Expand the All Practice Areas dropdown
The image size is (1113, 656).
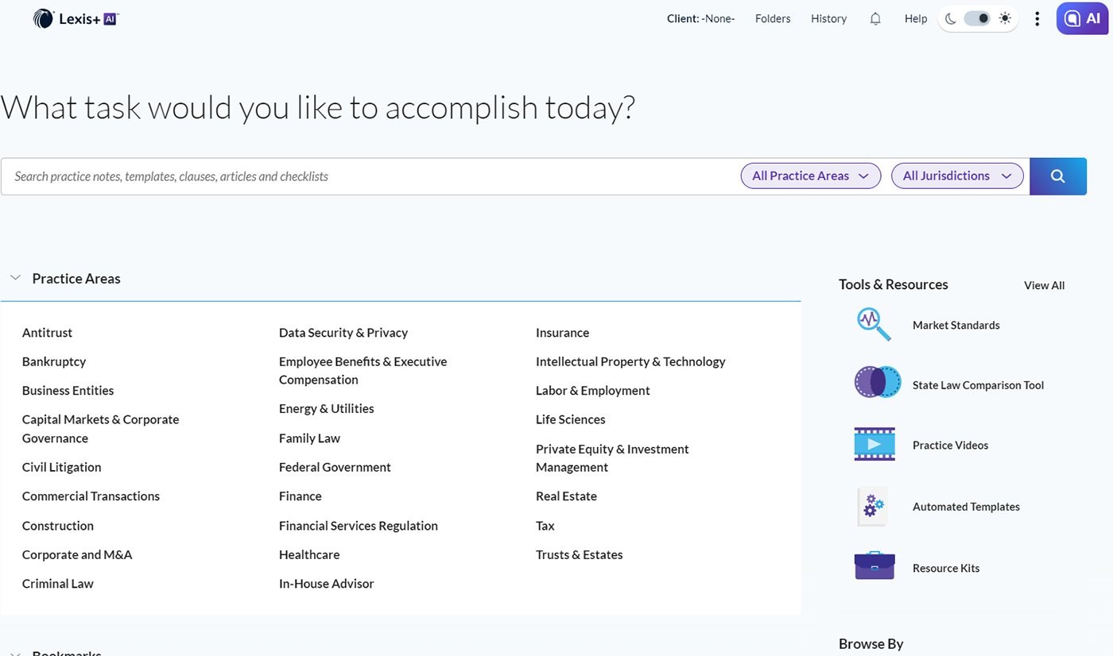tap(811, 176)
